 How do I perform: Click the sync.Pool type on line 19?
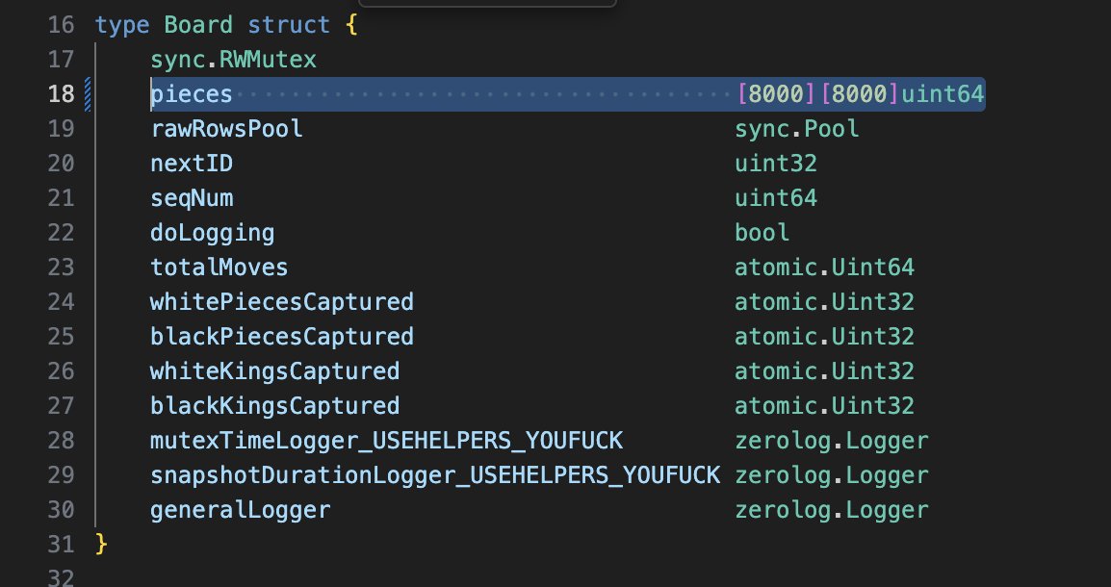point(797,129)
